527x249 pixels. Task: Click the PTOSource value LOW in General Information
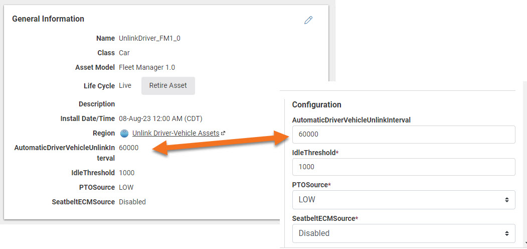[x=126, y=187]
